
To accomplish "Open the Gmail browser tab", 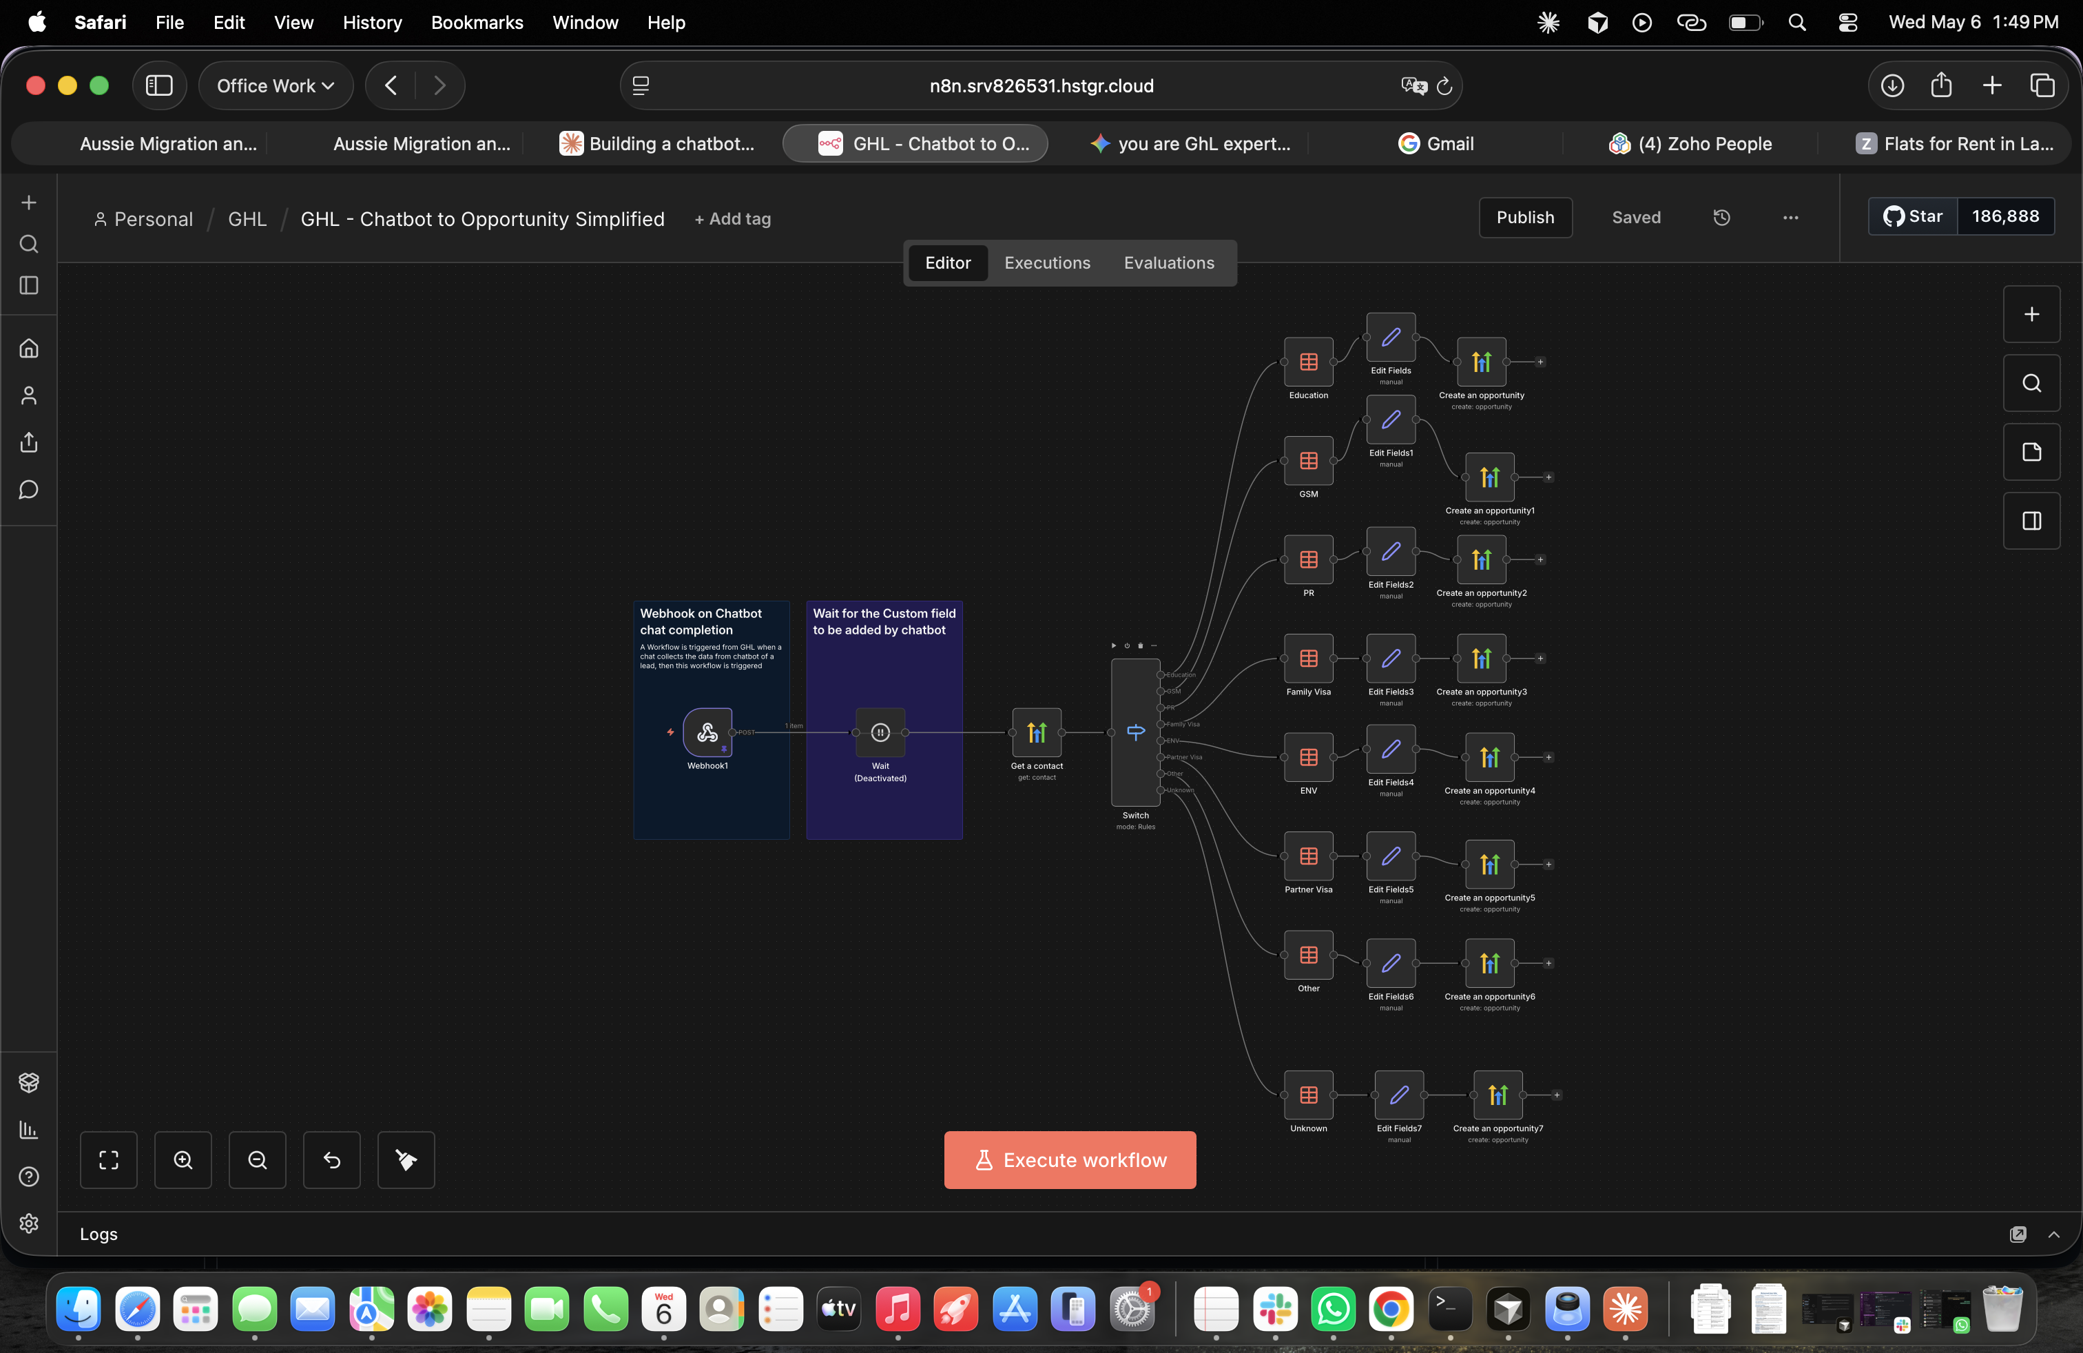I will click(1436, 143).
